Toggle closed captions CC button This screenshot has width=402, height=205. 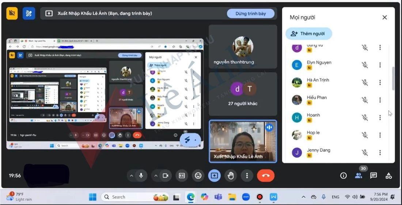[182, 176]
